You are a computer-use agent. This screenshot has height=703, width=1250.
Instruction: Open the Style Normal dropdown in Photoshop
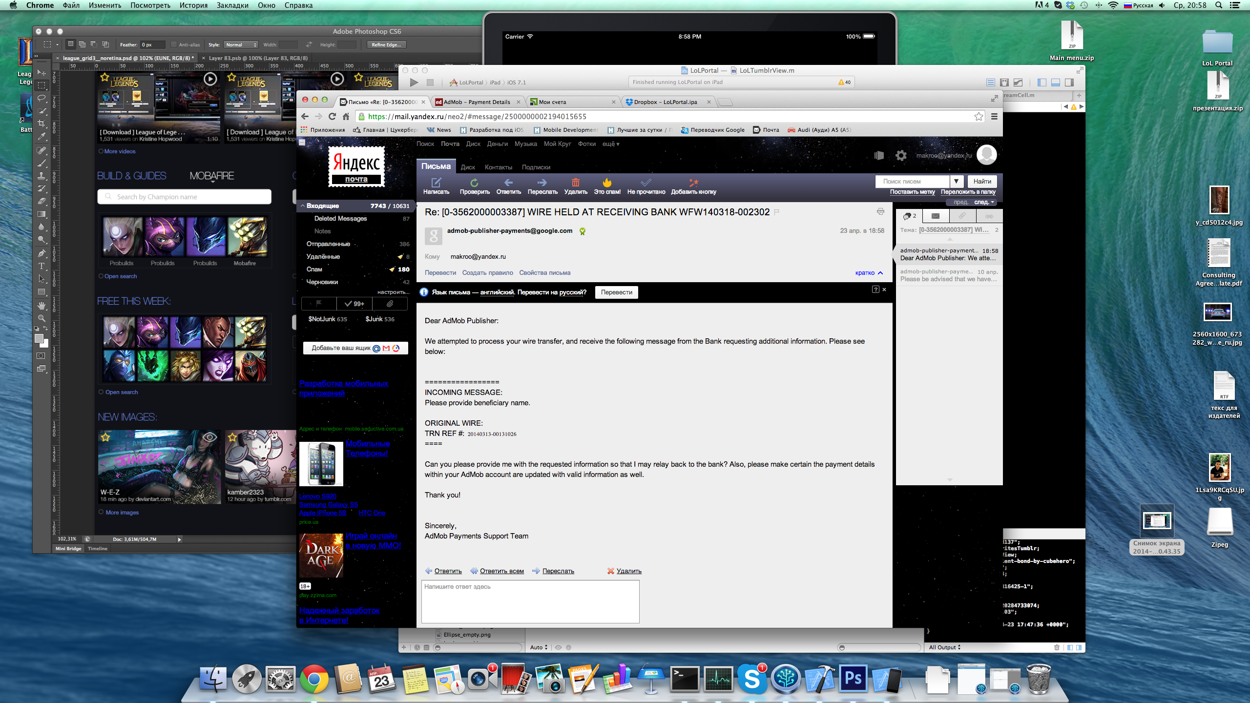point(241,44)
